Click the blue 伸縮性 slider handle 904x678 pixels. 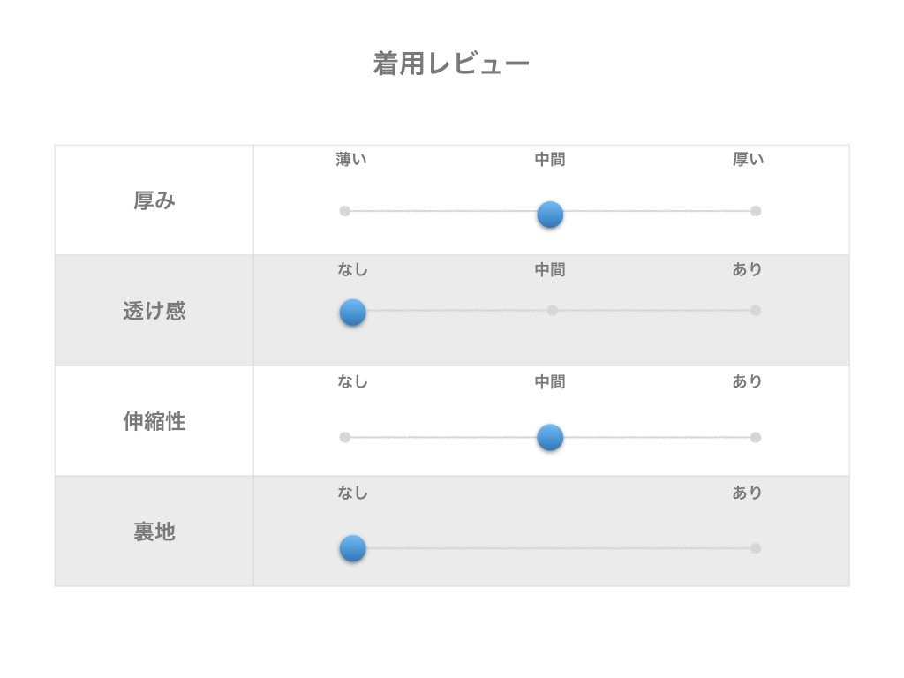click(550, 437)
